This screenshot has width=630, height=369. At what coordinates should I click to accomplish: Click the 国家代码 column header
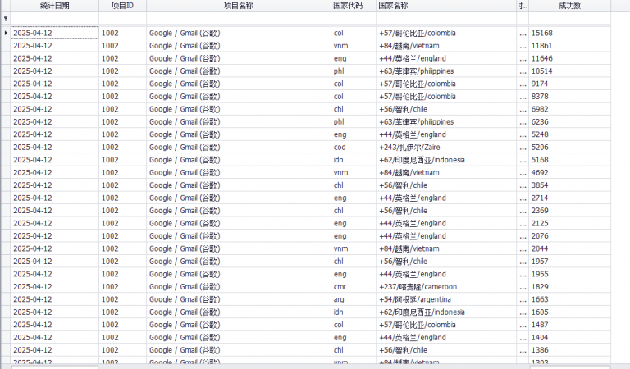pyautogui.click(x=354, y=6)
